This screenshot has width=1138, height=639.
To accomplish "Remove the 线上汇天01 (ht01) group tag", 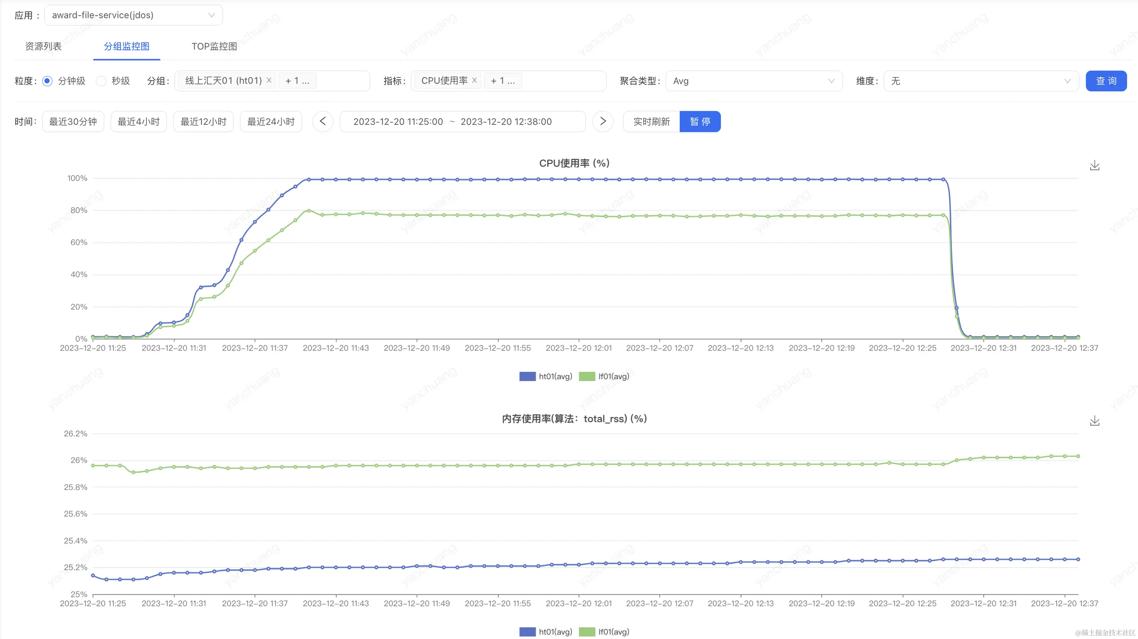I will click(269, 80).
